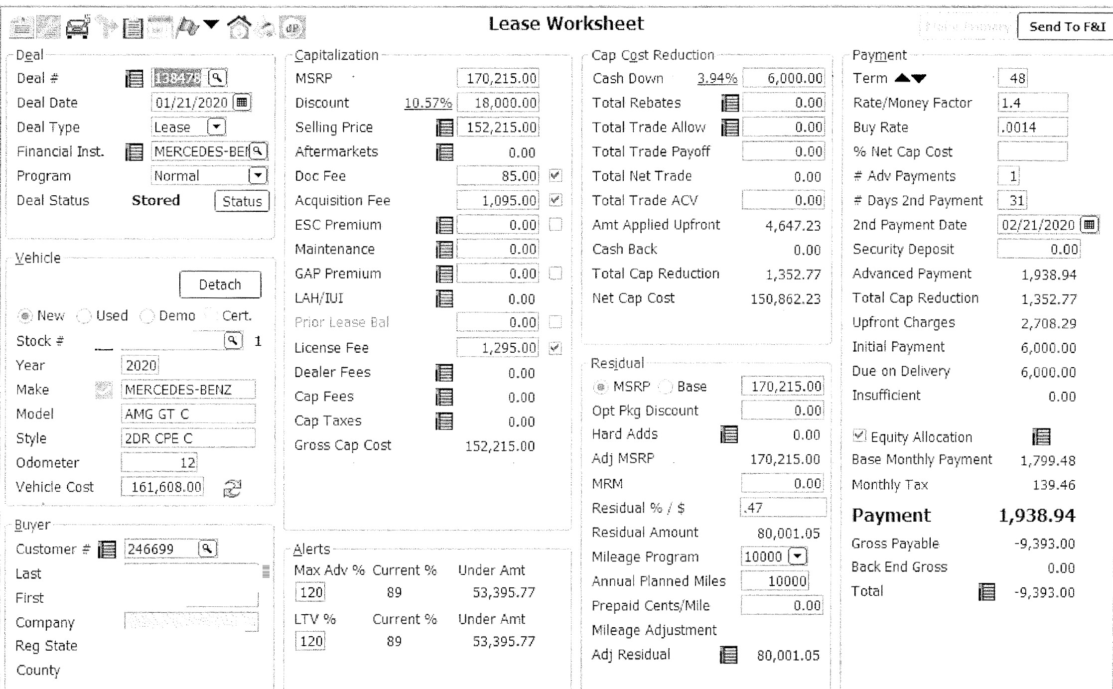Click the document icon at the toolbar's left end

22,27
